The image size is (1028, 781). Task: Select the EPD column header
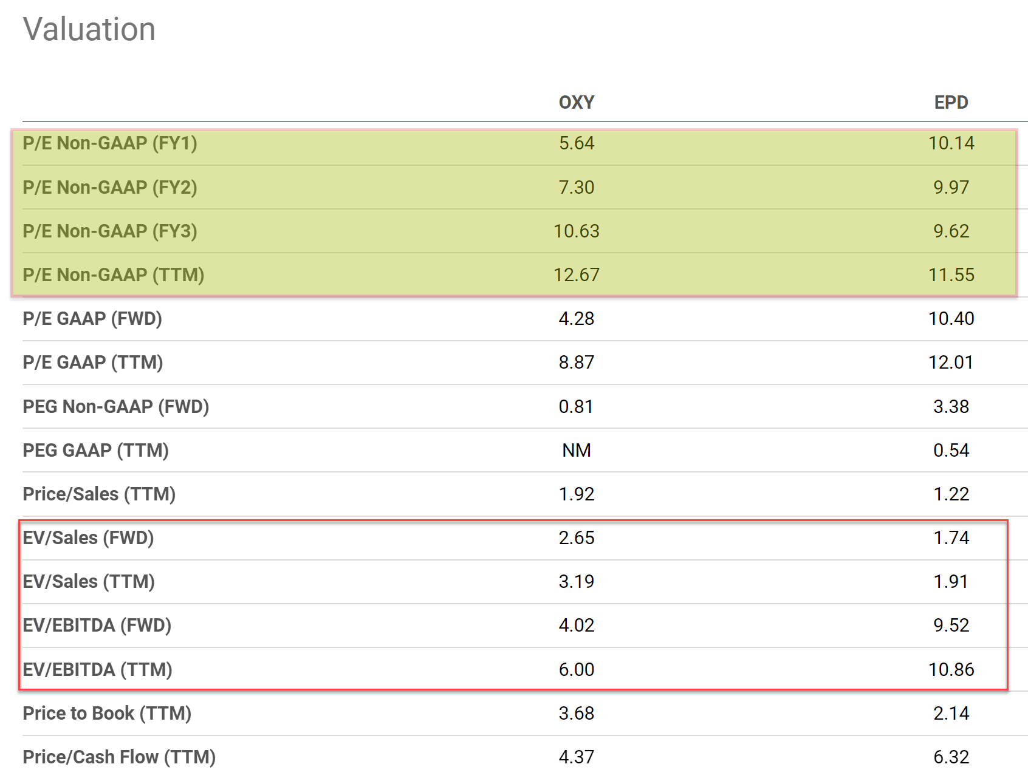click(951, 102)
